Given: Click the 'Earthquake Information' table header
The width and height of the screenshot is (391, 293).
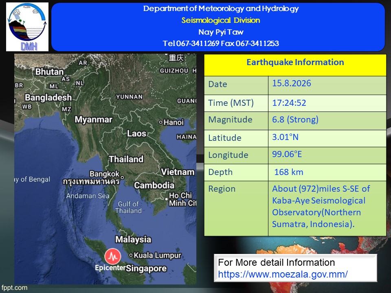Looking at the screenshot, I should pos(295,62).
